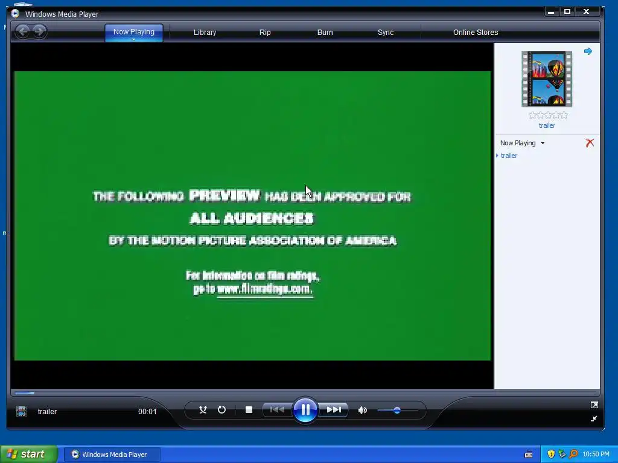
Task: Go forward with the Forward arrow button
Action: [x=39, y=31]
